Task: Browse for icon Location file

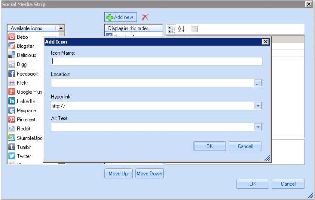Action: coord(258,83)
